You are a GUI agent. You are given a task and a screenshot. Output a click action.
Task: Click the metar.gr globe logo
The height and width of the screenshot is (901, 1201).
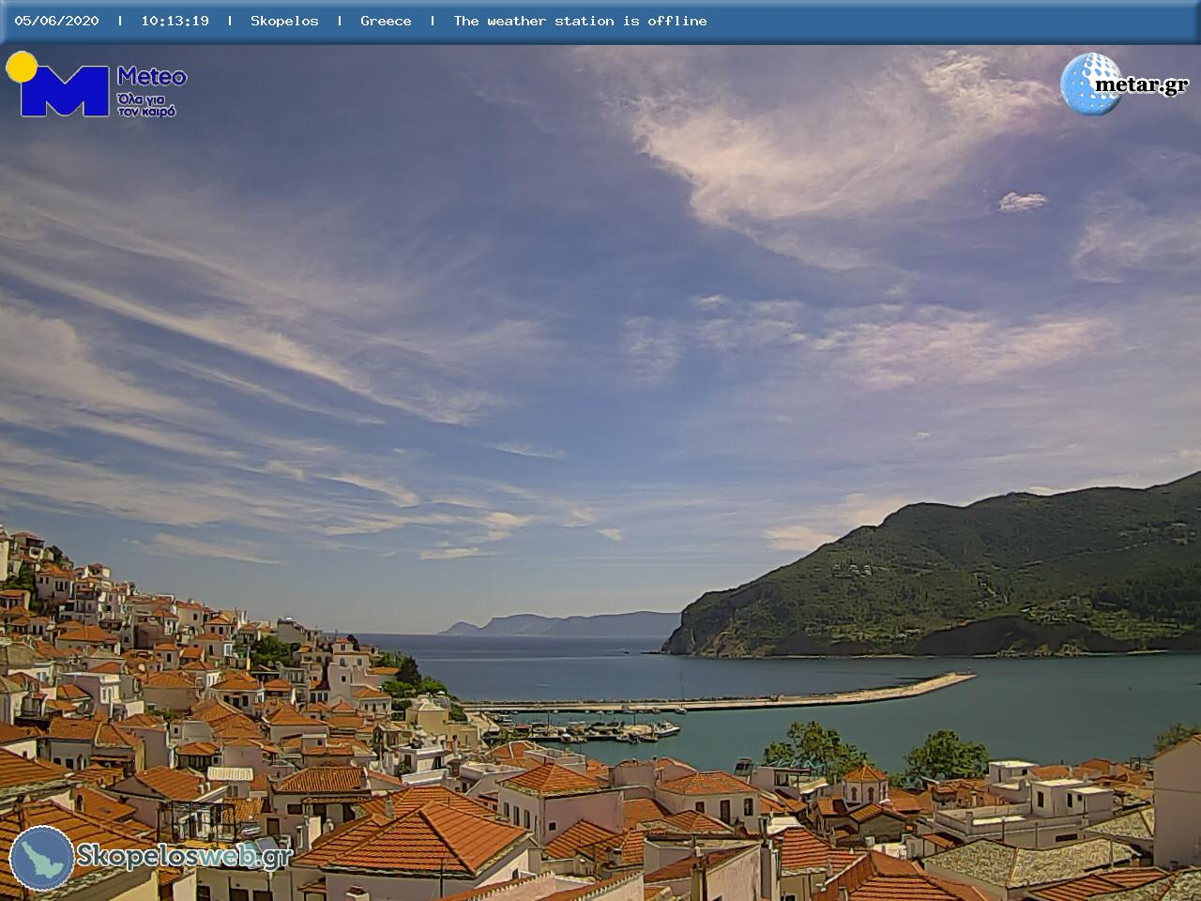click(x=1090, y=84)
